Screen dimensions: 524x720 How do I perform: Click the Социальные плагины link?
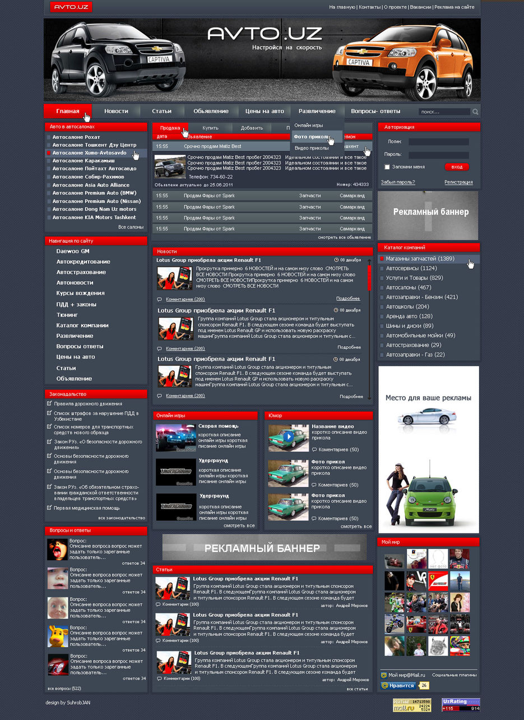455,675
